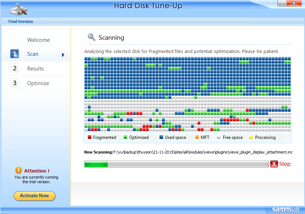The height and width of the screenshot is (214, 305).
Task: Select the Scan step label
Action: (x=33, y=54)
